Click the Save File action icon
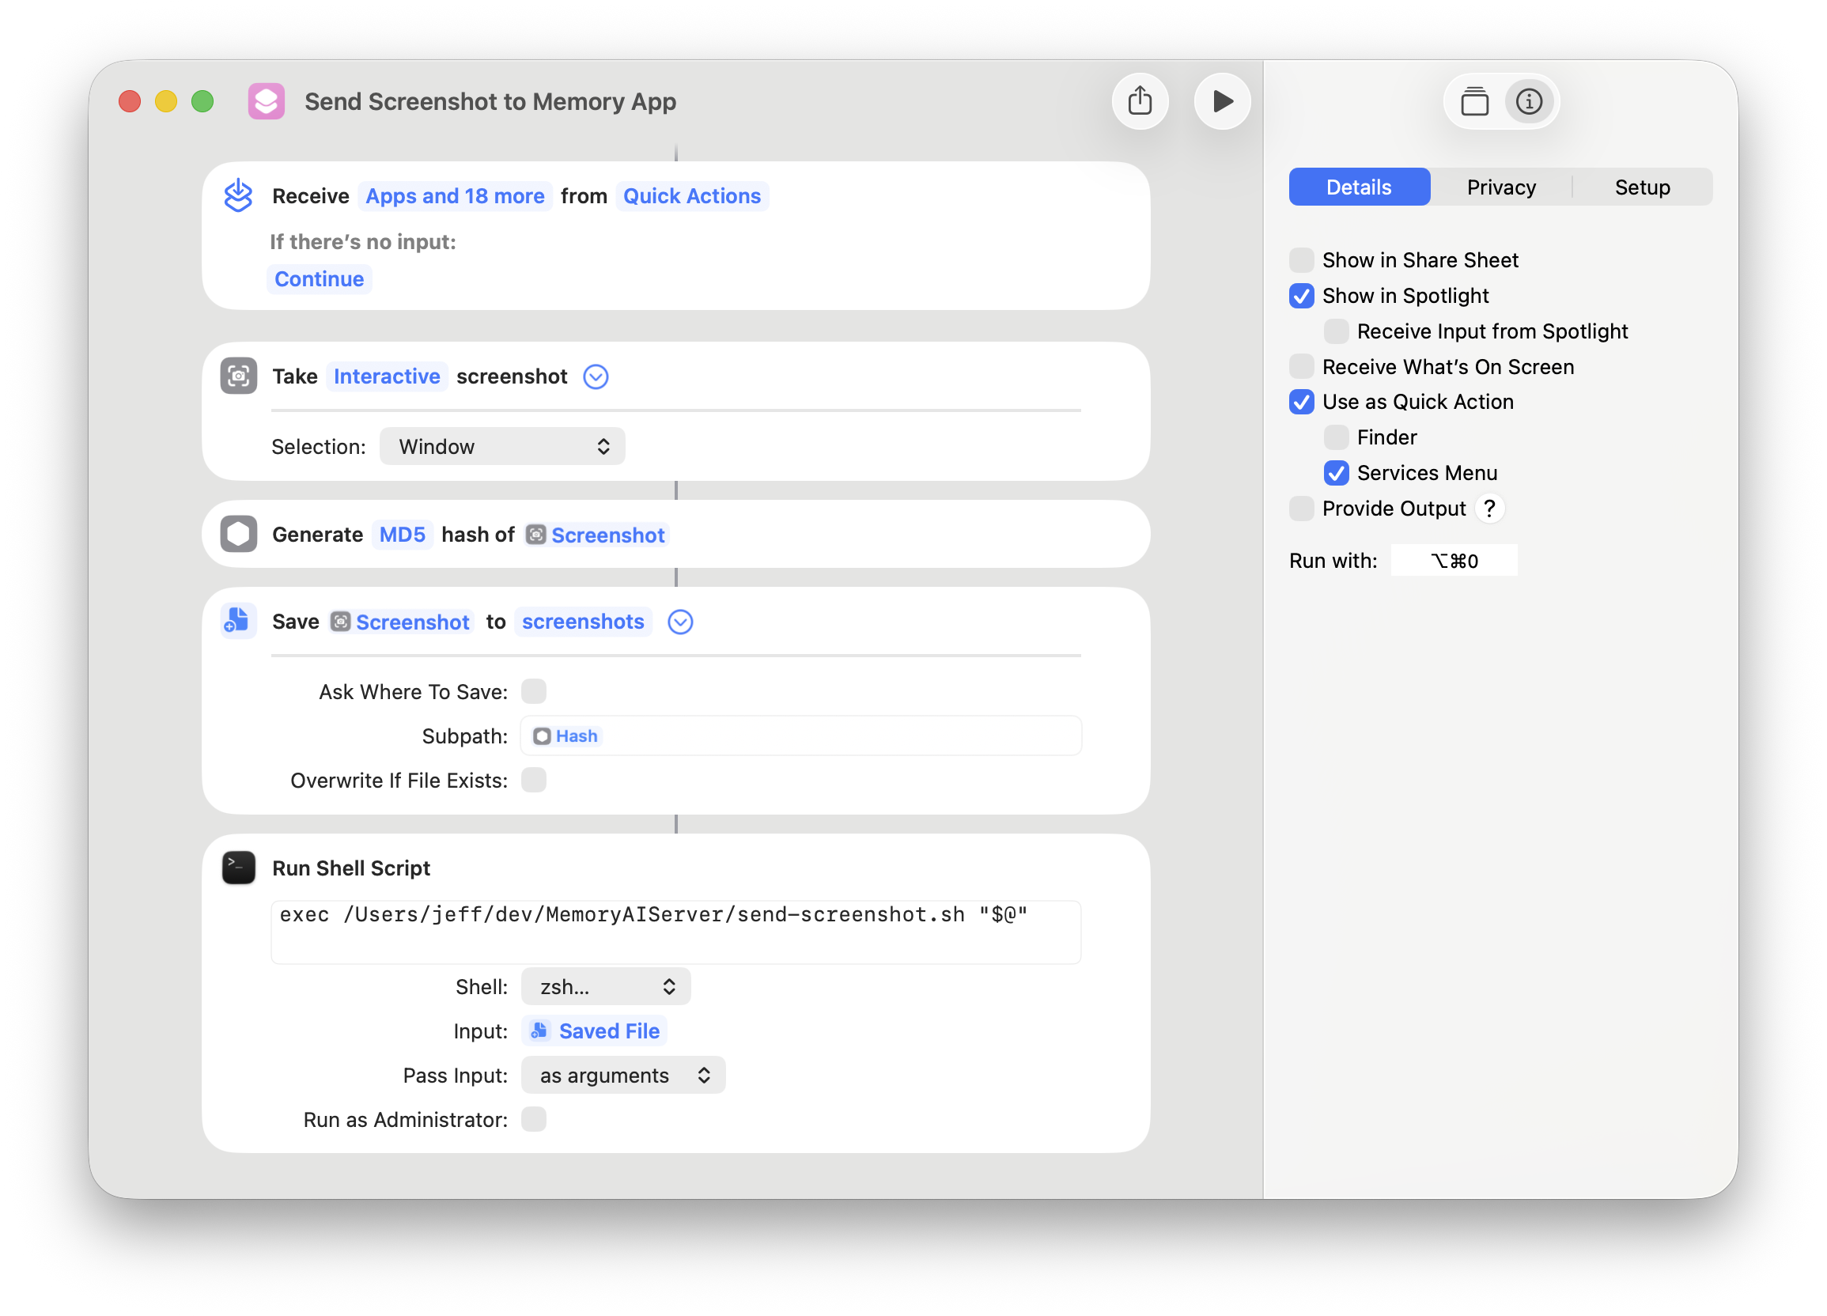The height and width of the screenshot is (1316, 1827). click(x=238, y=621)
